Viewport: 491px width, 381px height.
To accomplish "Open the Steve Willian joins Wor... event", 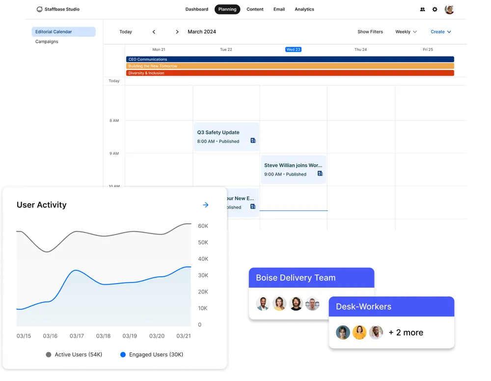I will pyautogui.click(x=294, y=169).
